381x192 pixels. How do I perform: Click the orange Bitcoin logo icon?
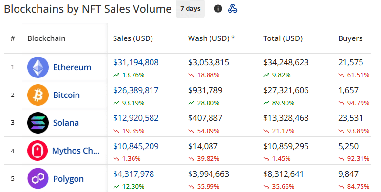click(x=38, y=95)
